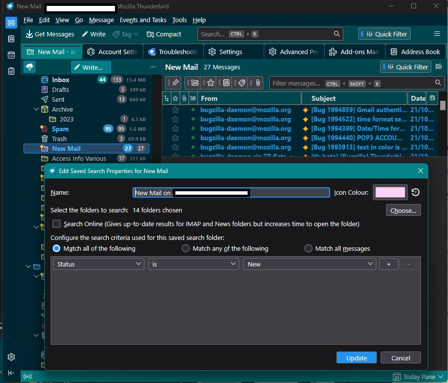Filter by tagged messages in quick filter bar
Viewport: 448px width, 383px height.
point(242,83)
